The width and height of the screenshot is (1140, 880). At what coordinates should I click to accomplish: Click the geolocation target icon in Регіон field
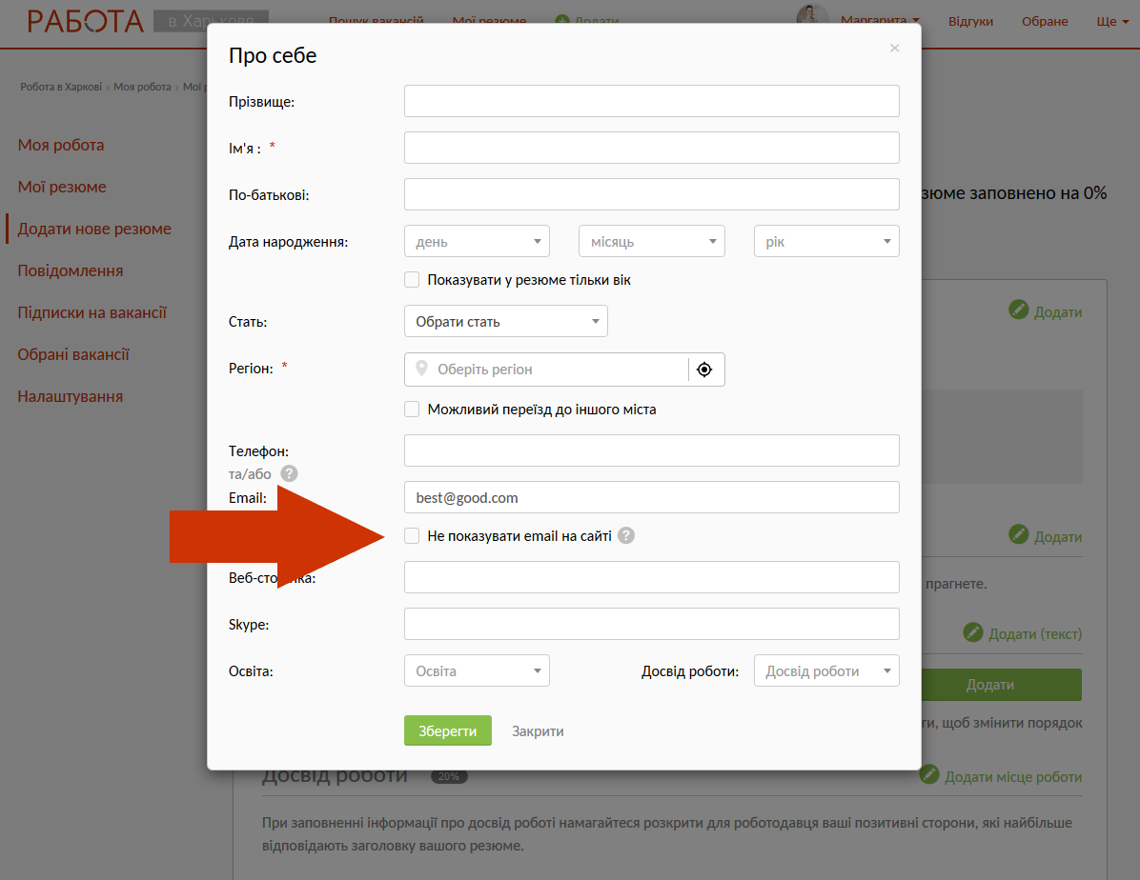click(704, 370)
